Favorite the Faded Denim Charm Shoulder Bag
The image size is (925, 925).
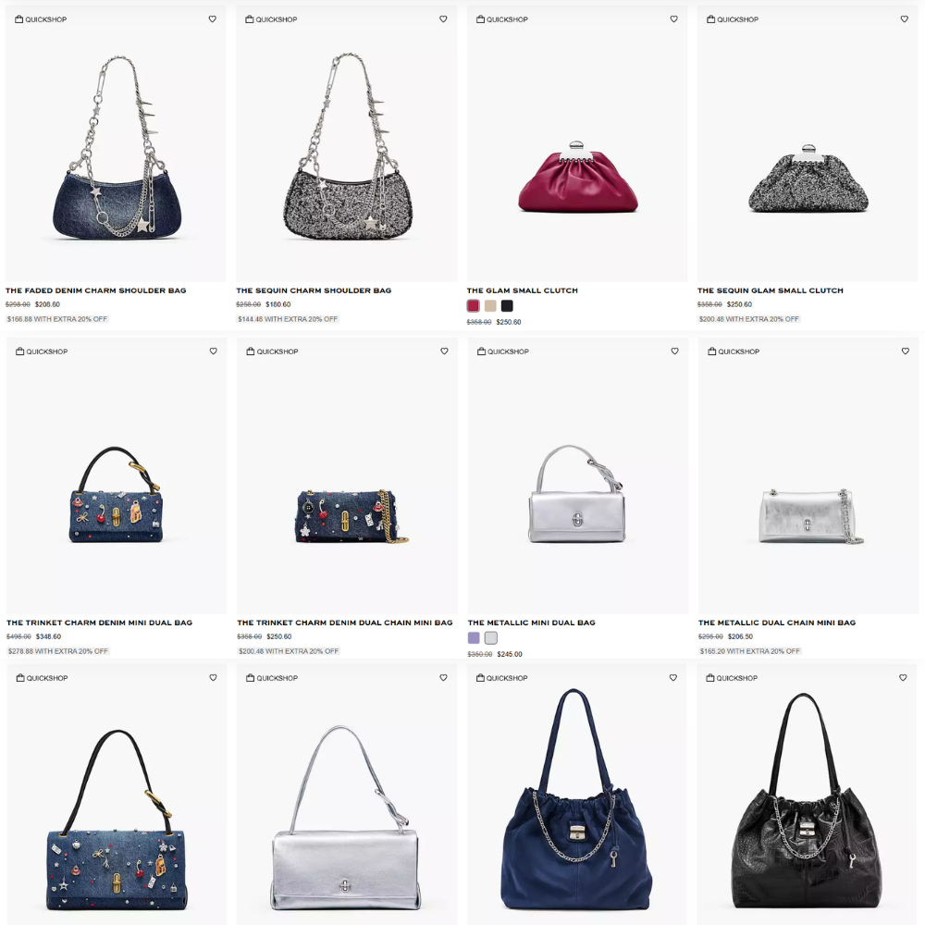click(213, 18)
